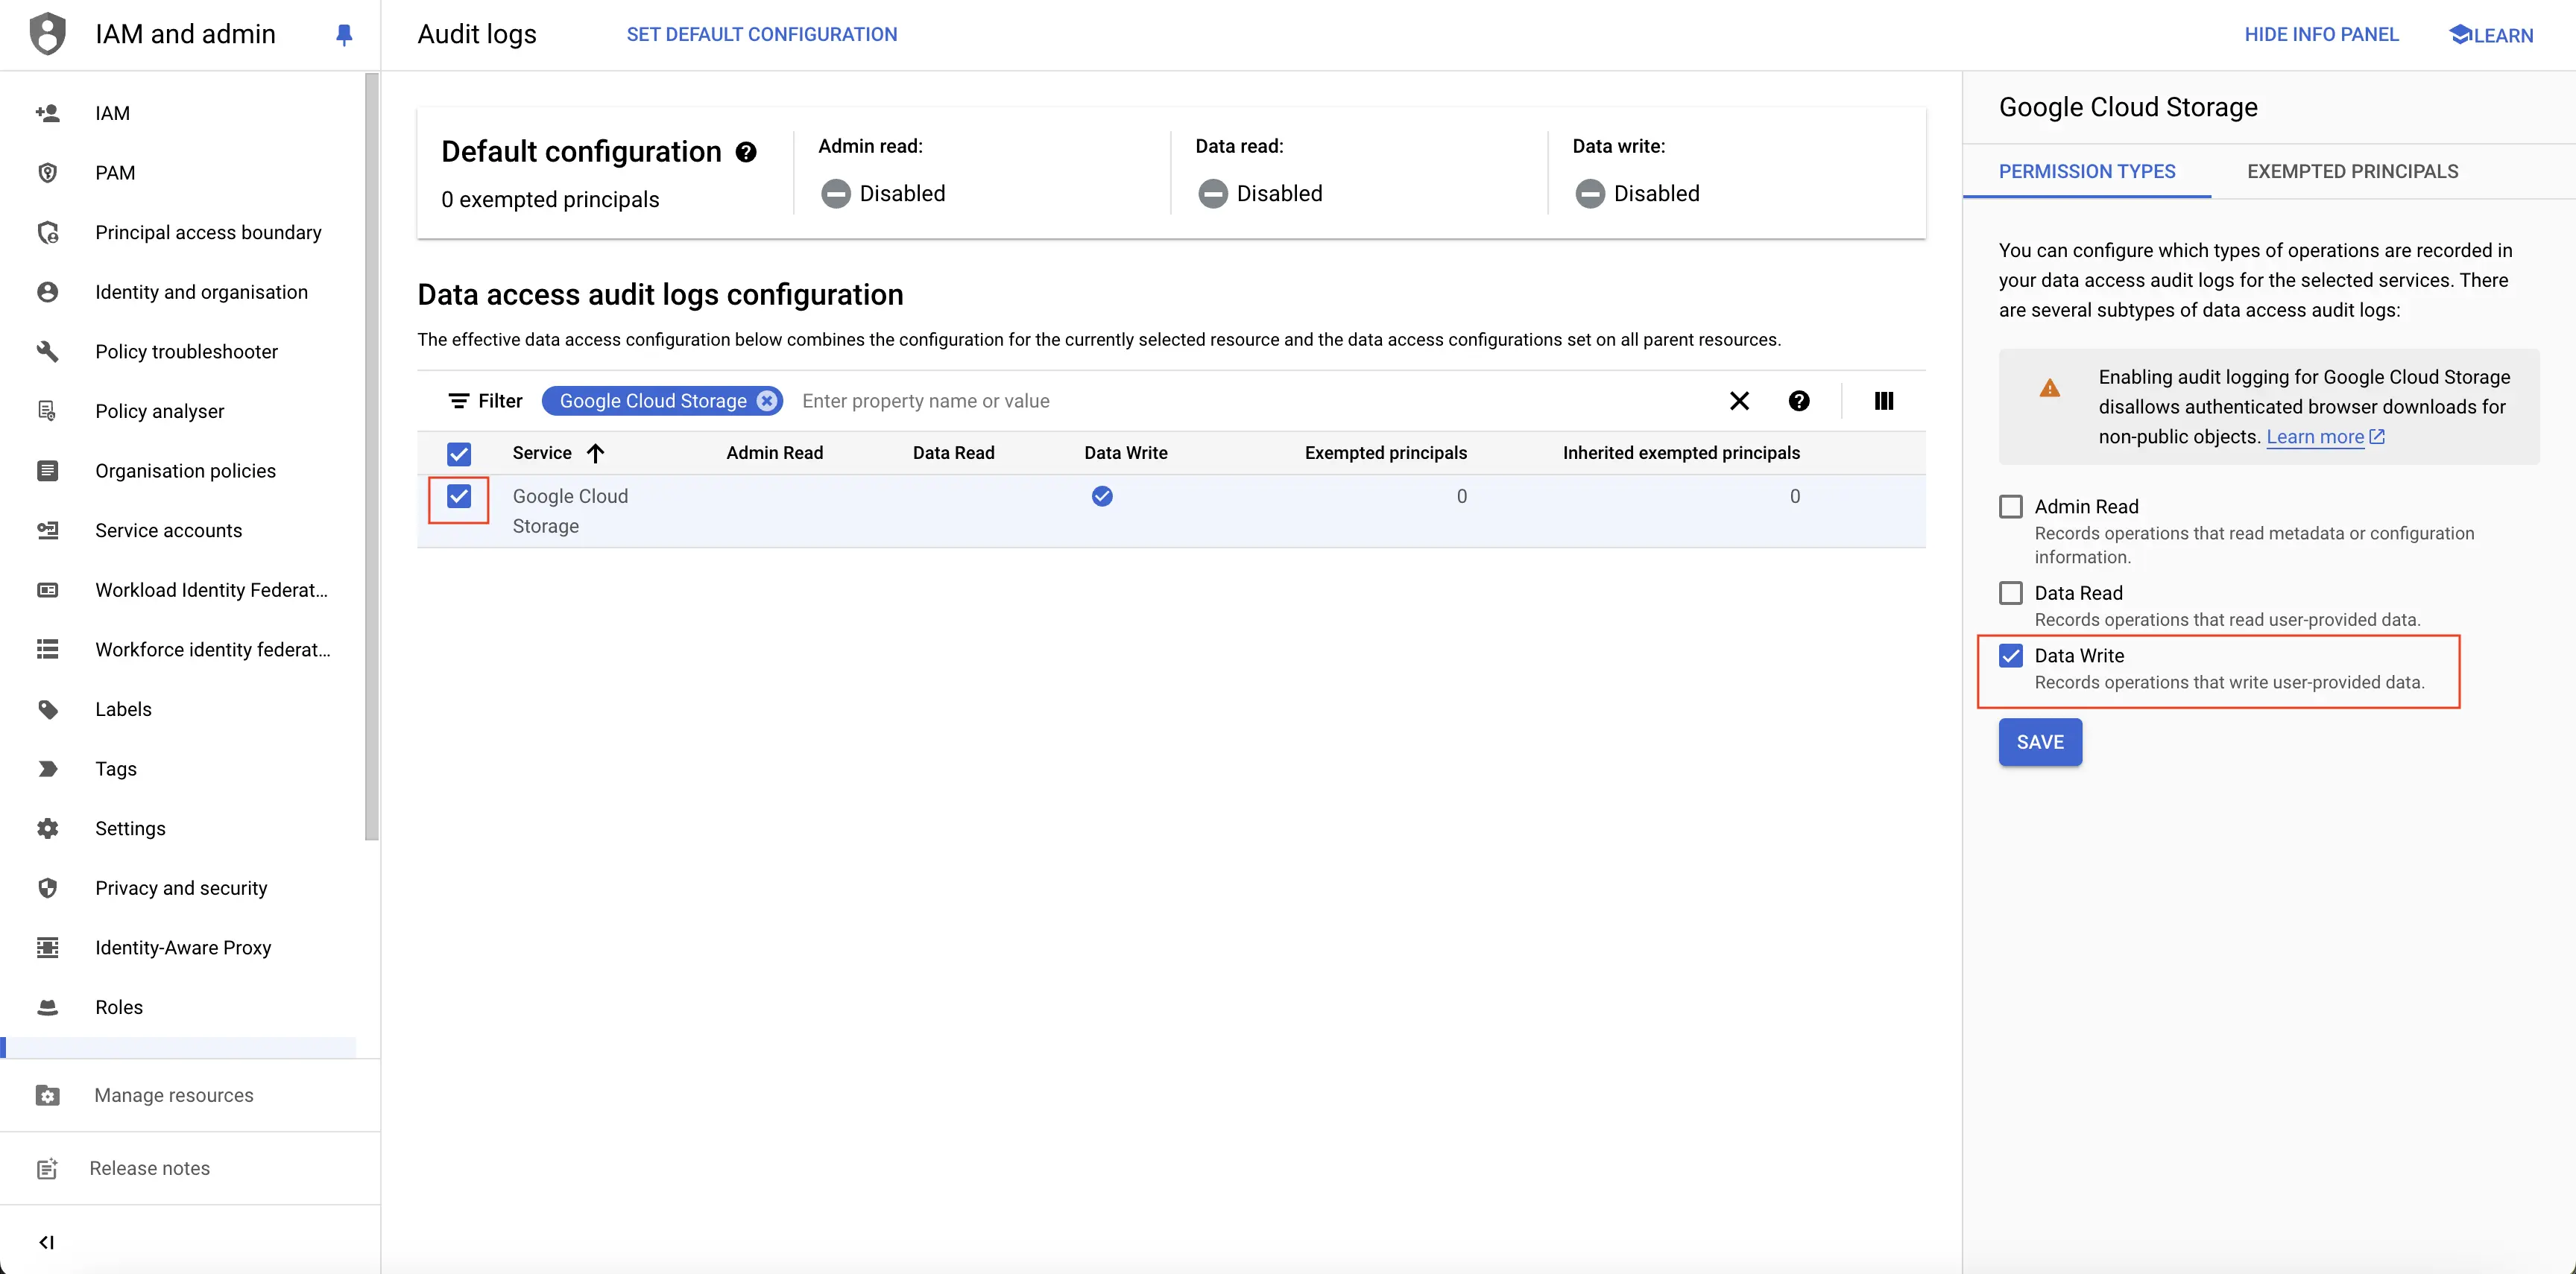2576x1274 pixels.
Task: Click the Identity and organisation person icon
Action: point(47,292)
